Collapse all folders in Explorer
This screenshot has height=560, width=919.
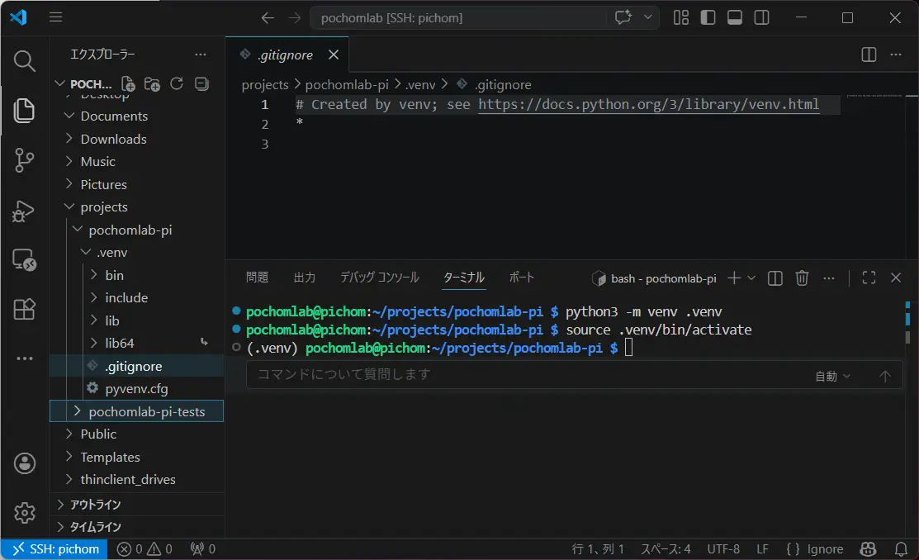(x=201, y=84)
